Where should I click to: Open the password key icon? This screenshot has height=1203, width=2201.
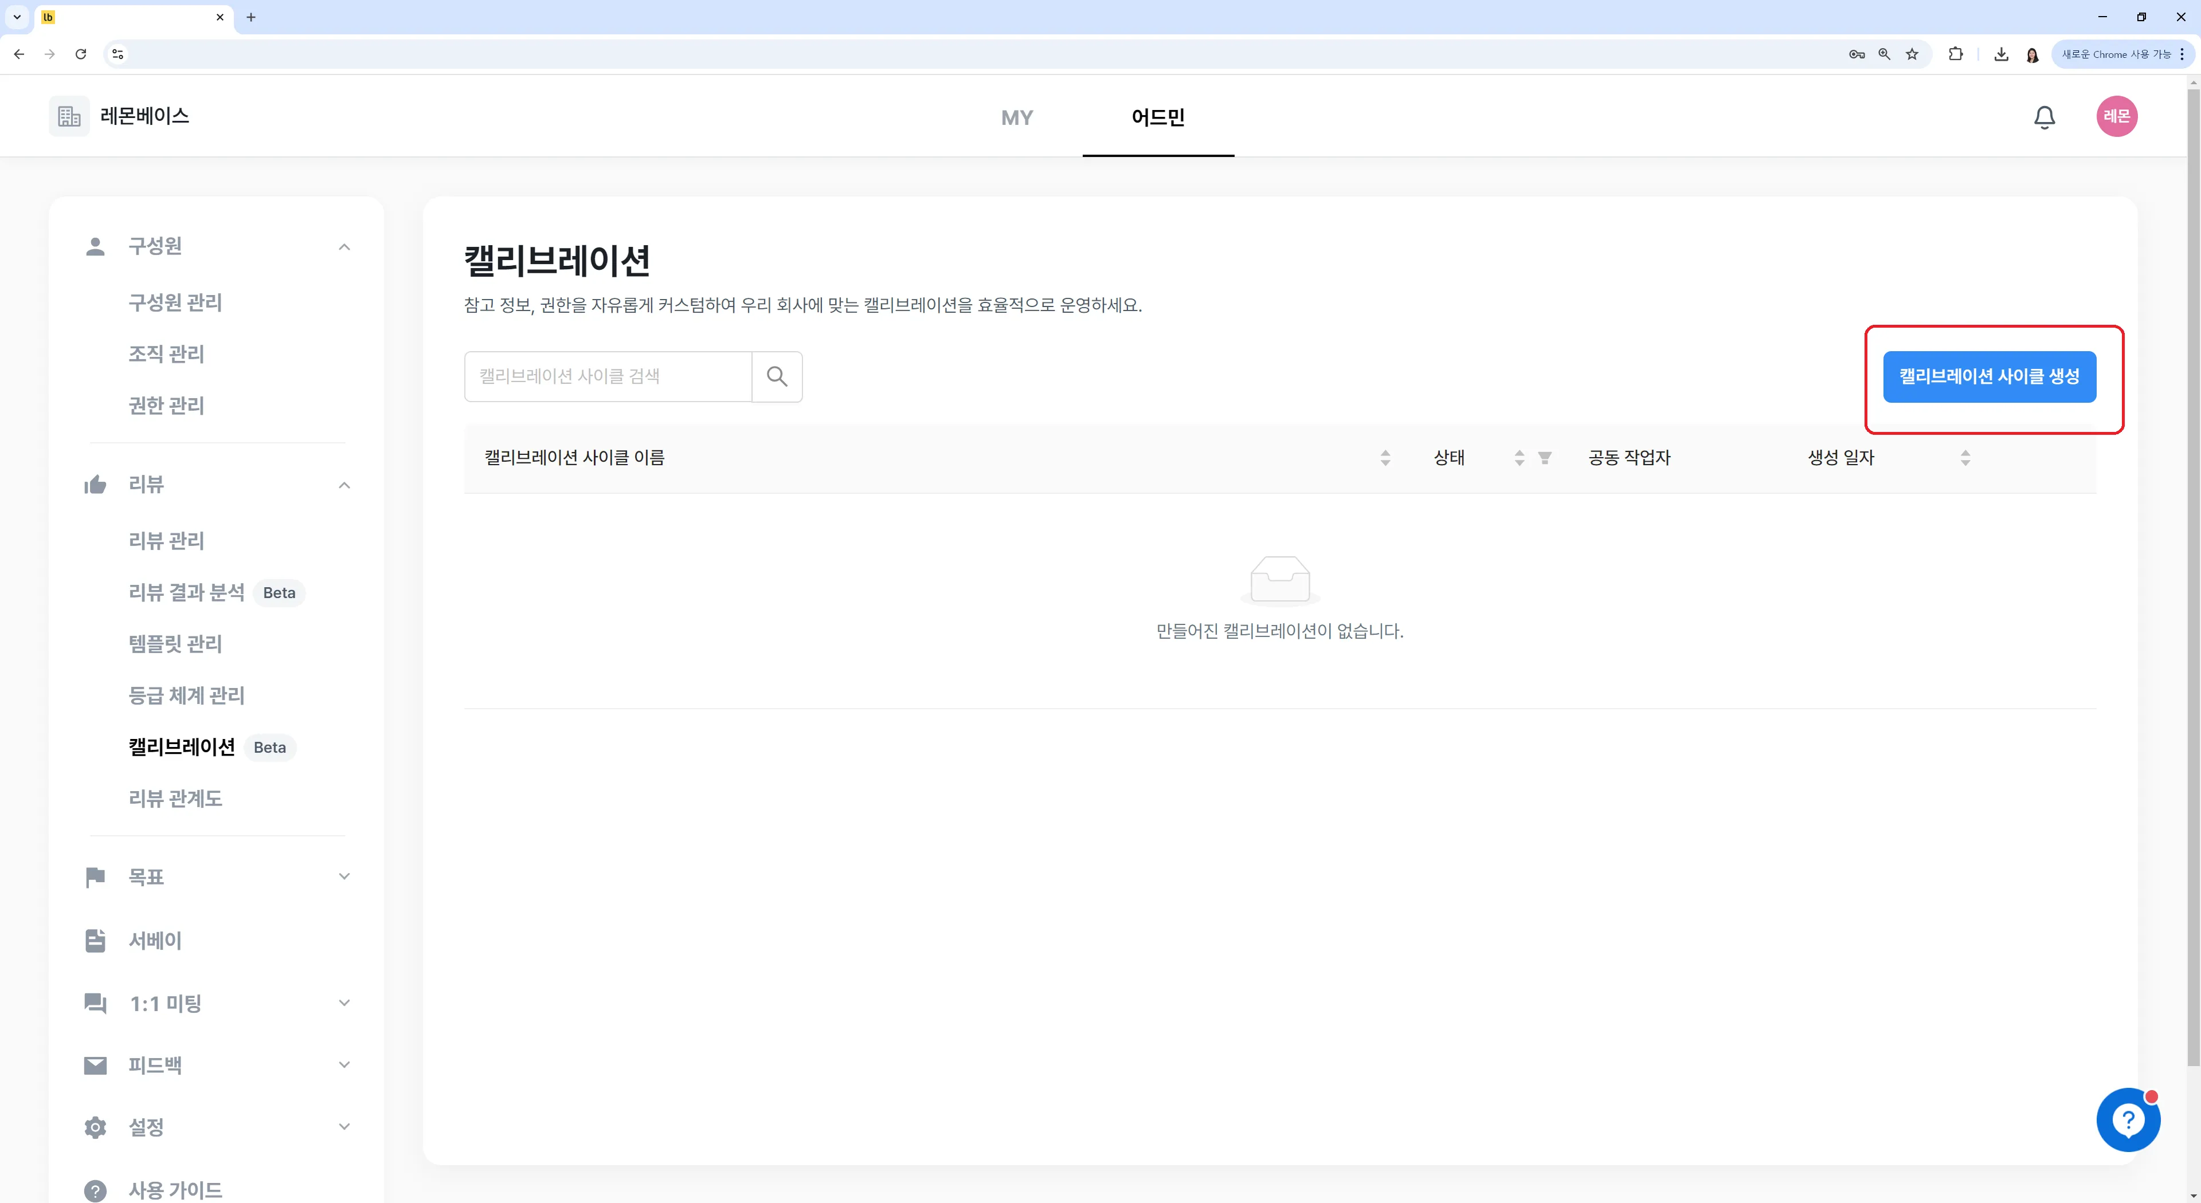[x=1856, y=54]
